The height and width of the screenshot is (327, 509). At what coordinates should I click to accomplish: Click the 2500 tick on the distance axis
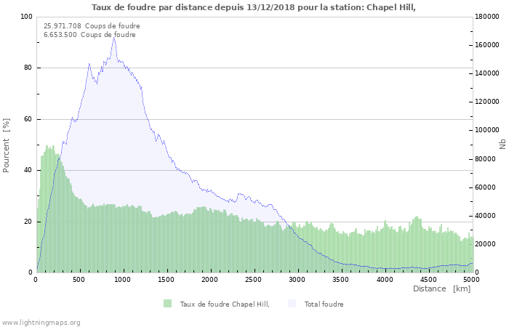tap(254, 279)
